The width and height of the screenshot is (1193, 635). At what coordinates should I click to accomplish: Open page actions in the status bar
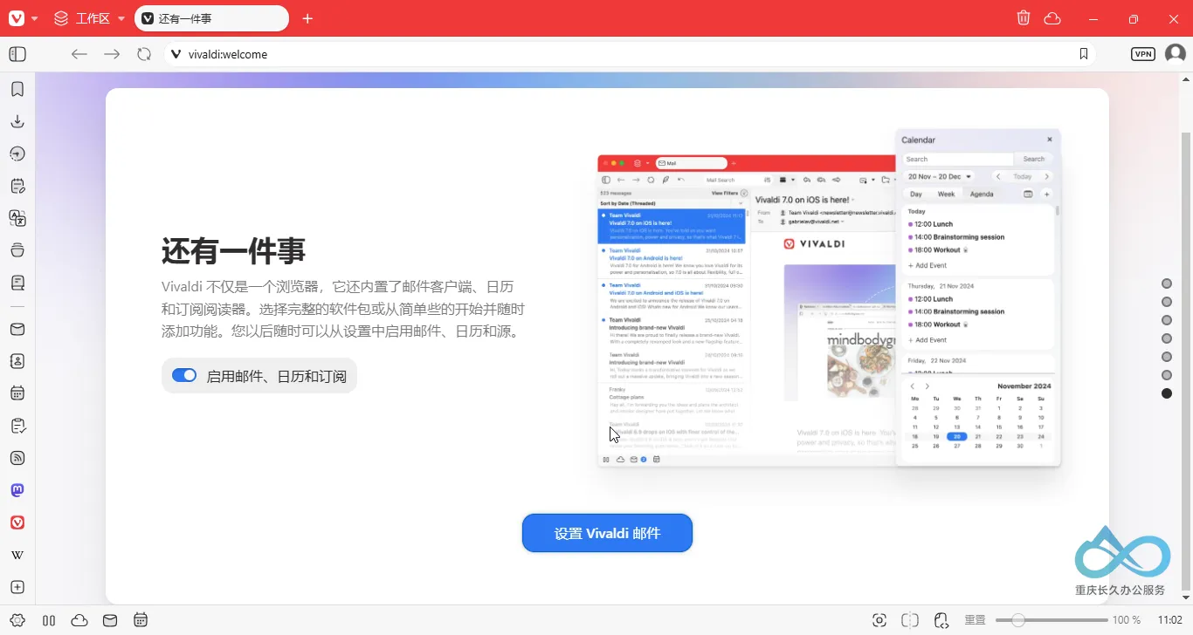[941, 620]
